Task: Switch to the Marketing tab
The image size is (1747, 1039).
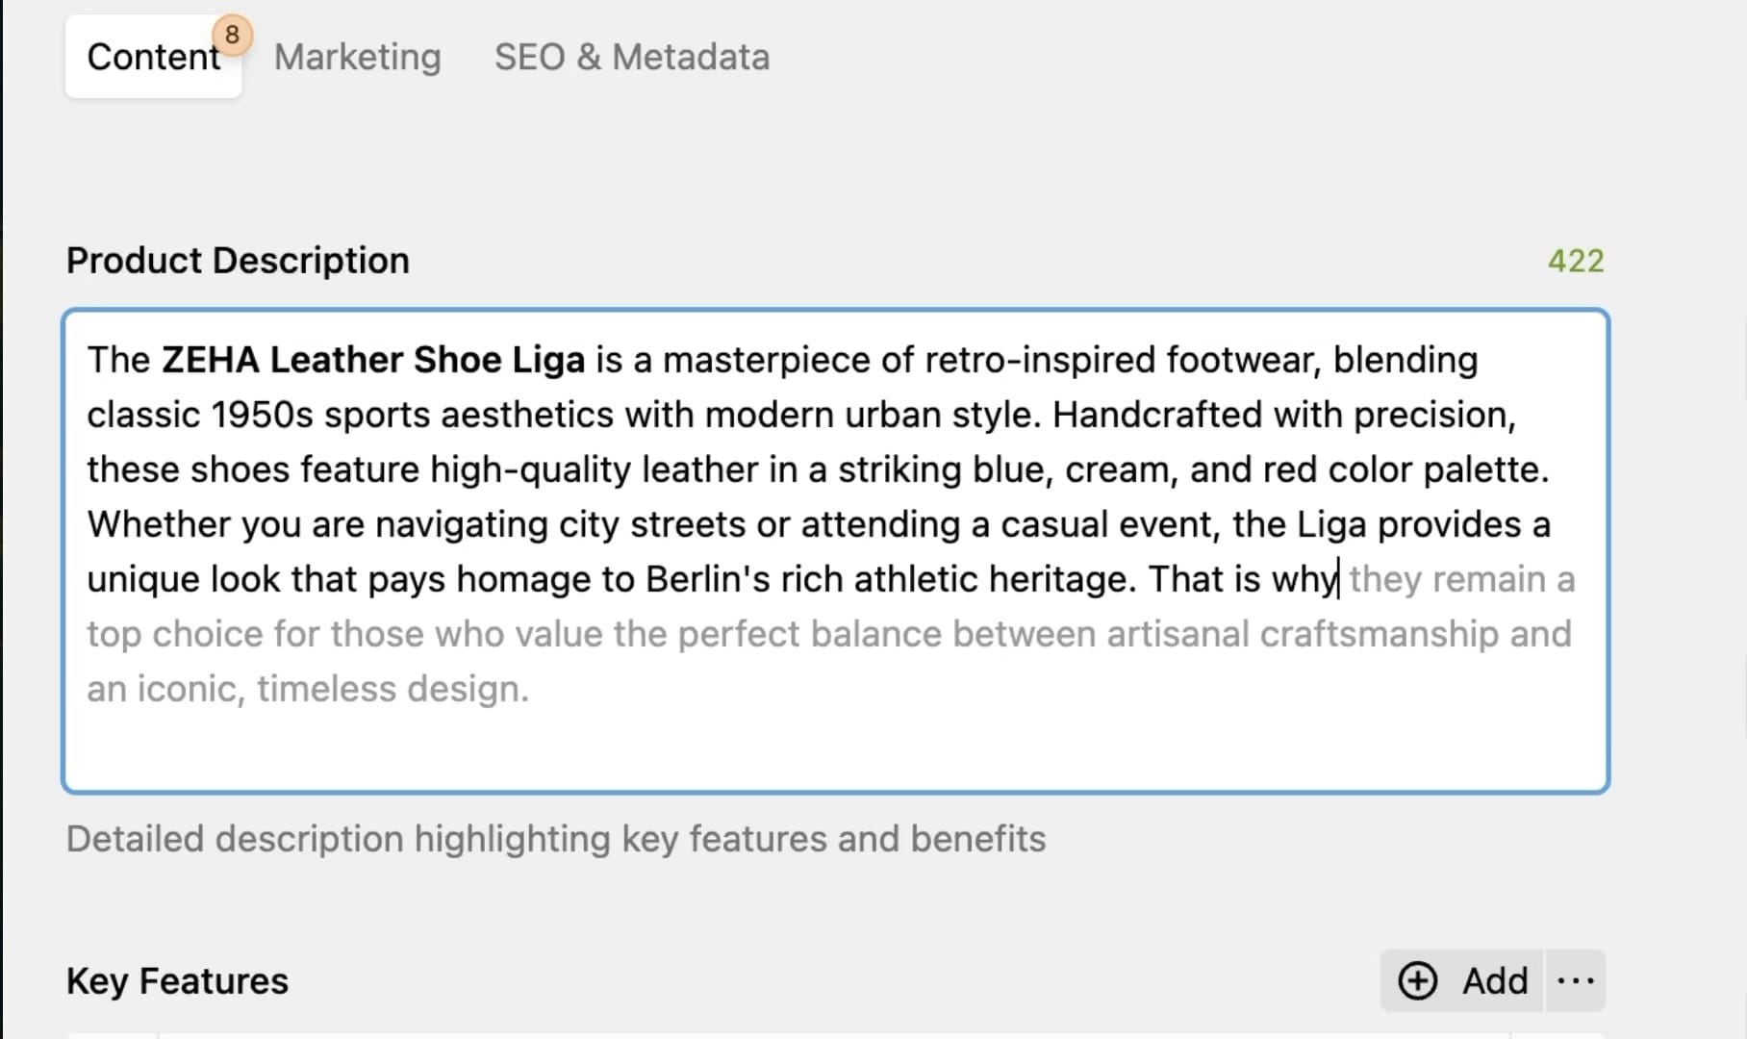Action: 357,57
